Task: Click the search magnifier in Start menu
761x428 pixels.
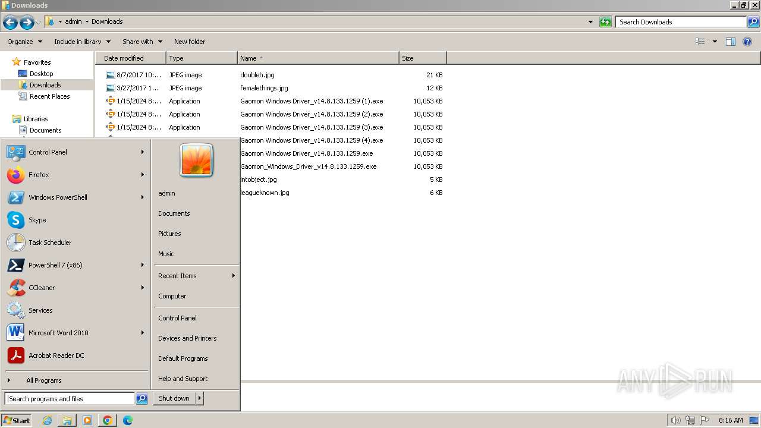Action: tap(141, 399)
